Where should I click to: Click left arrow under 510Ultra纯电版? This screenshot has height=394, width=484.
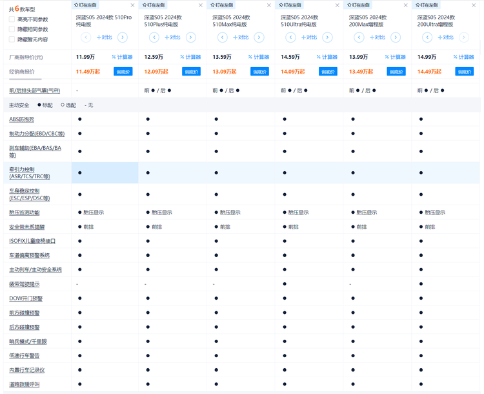290,37
